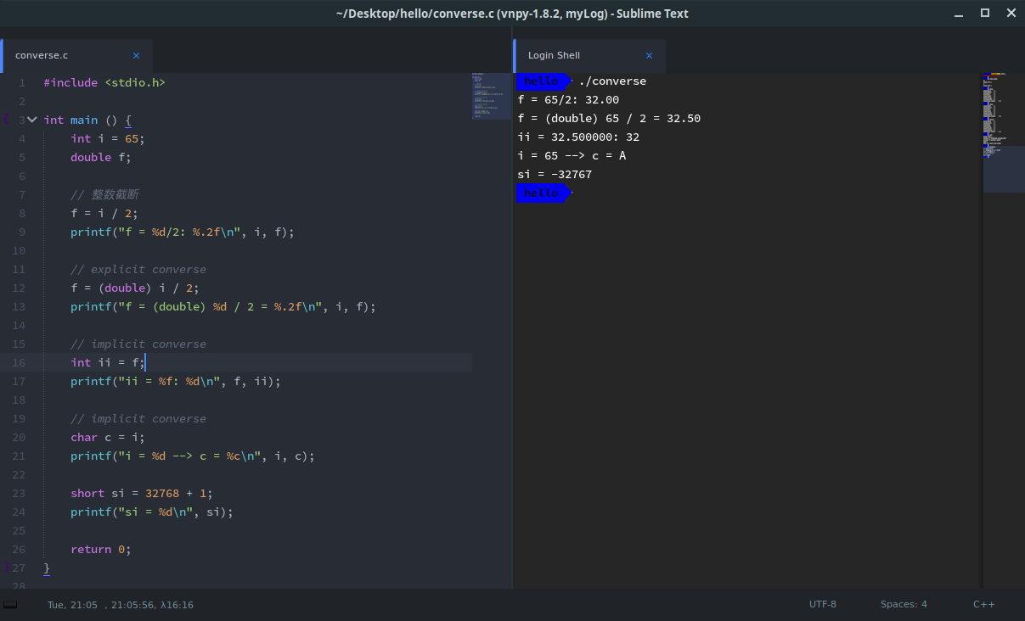
Task: Click terminal output 'f = 65/2: 32.00'
Action: click(x=568, y=99)
